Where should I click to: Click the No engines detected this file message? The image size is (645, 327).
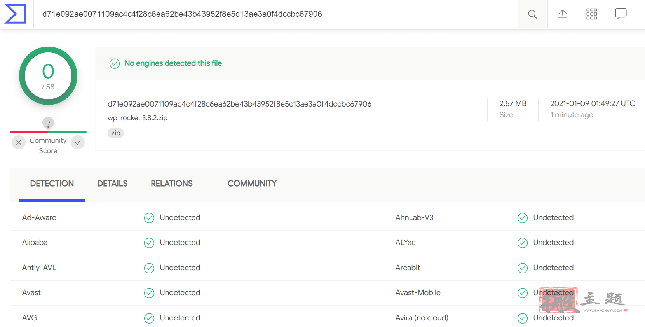[173, 63]
